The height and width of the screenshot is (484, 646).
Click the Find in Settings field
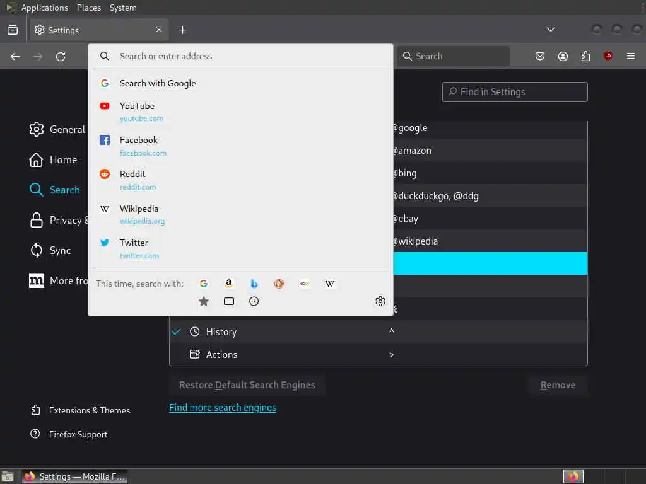515,92
